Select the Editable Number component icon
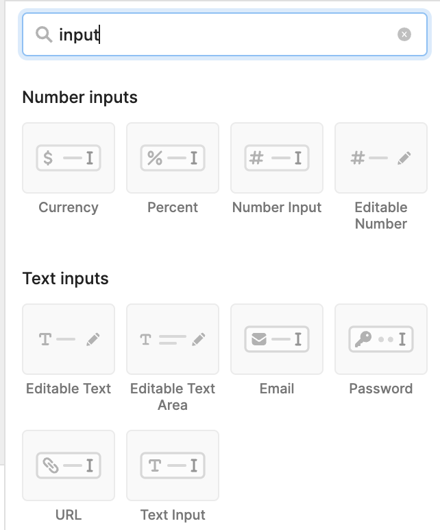This screenshot has height=530, width=440. click(381, 158)
